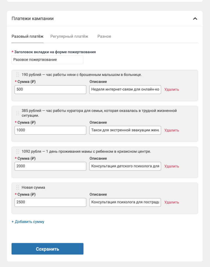Delete the 1000 rubles amount entry
The image size is (210, 267).
pyautogui.click(x=172, y=130)
